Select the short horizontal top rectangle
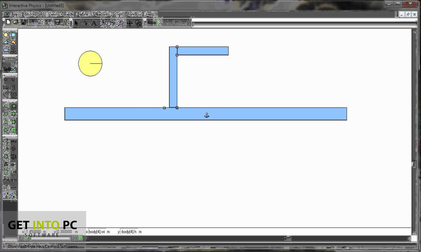This screenshot has height=252, width=421. pos(203,51)
